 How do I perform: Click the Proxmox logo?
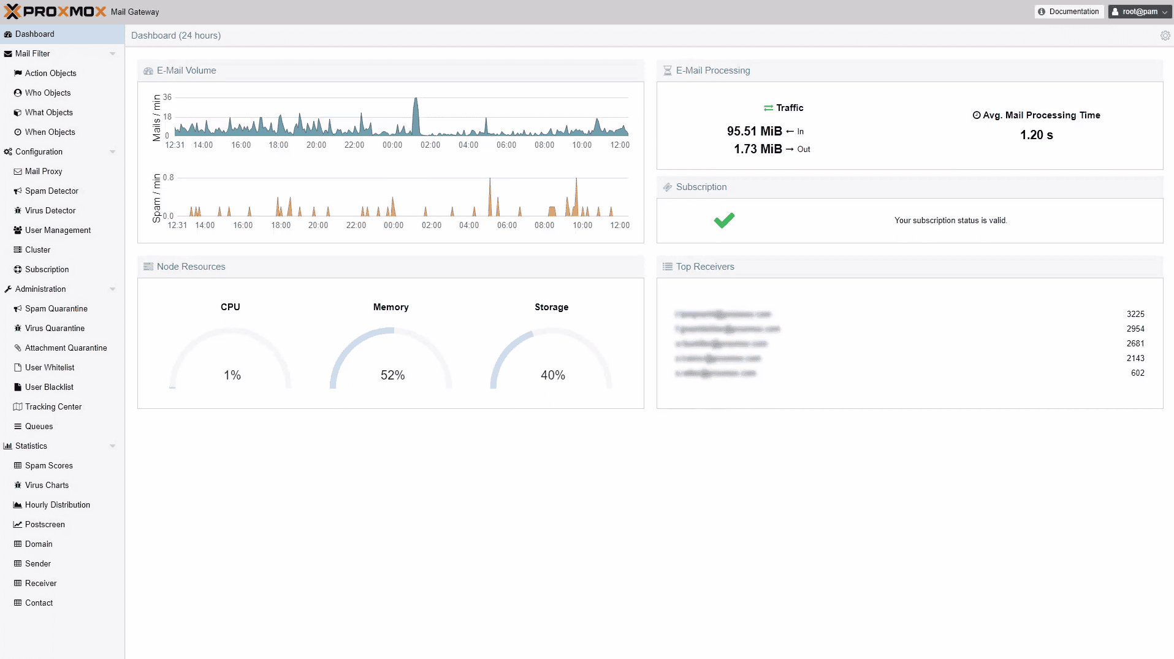55,12
